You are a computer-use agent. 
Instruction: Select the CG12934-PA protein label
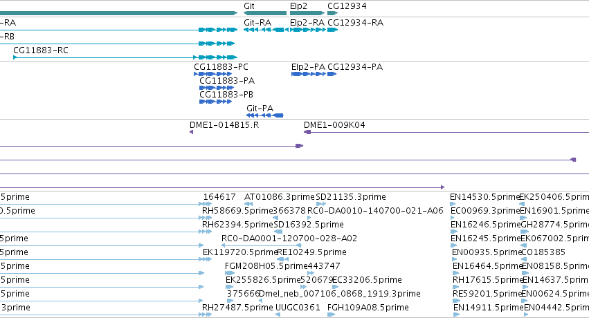355,67
